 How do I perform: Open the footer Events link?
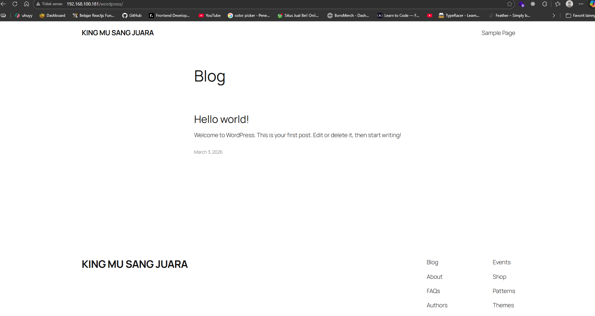point(501,262)
